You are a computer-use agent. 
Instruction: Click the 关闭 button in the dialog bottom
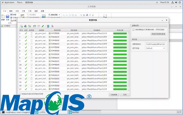pos(125,95)
